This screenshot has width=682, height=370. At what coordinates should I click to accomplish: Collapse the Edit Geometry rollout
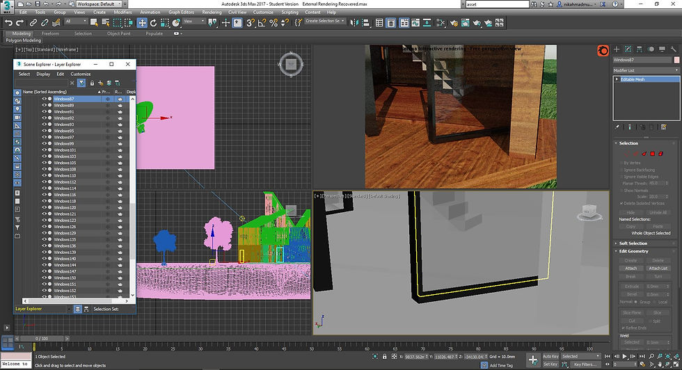point(633,251)
